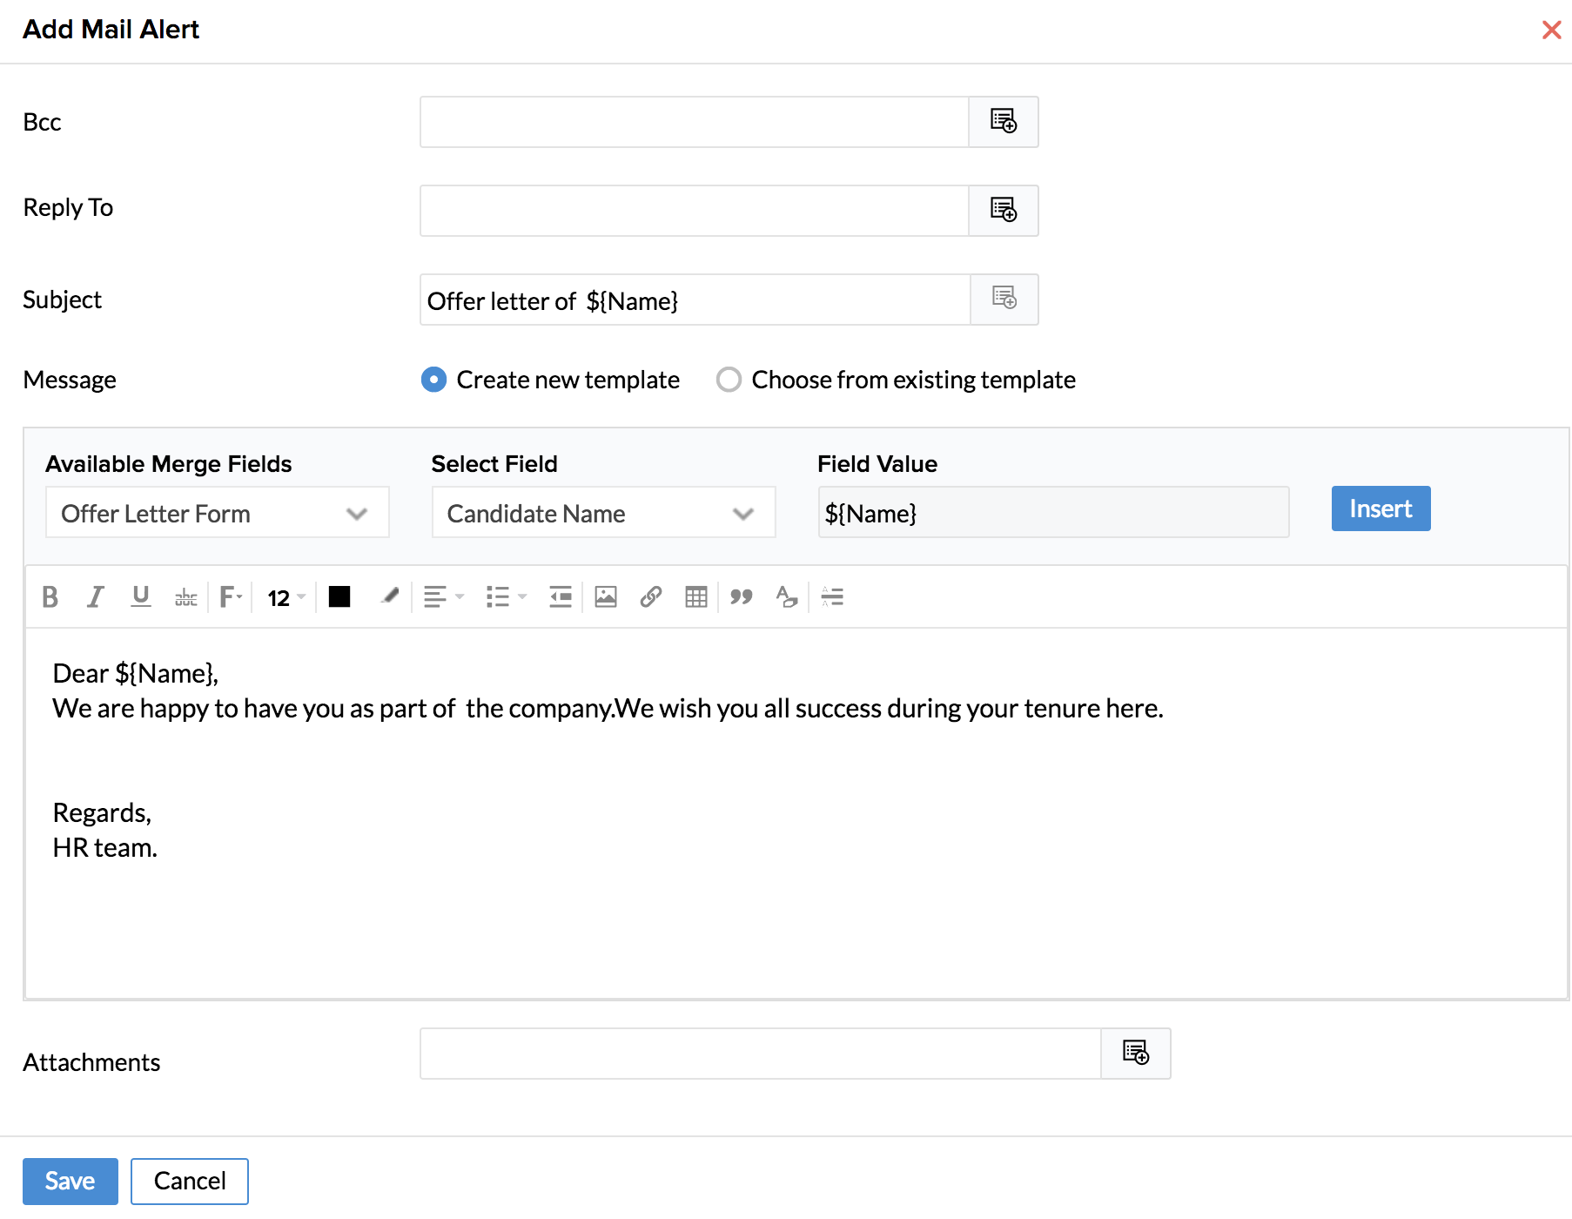1572x1219 pixels.
Task: Open the font size 12 dropdown
Action: point(286,597)
